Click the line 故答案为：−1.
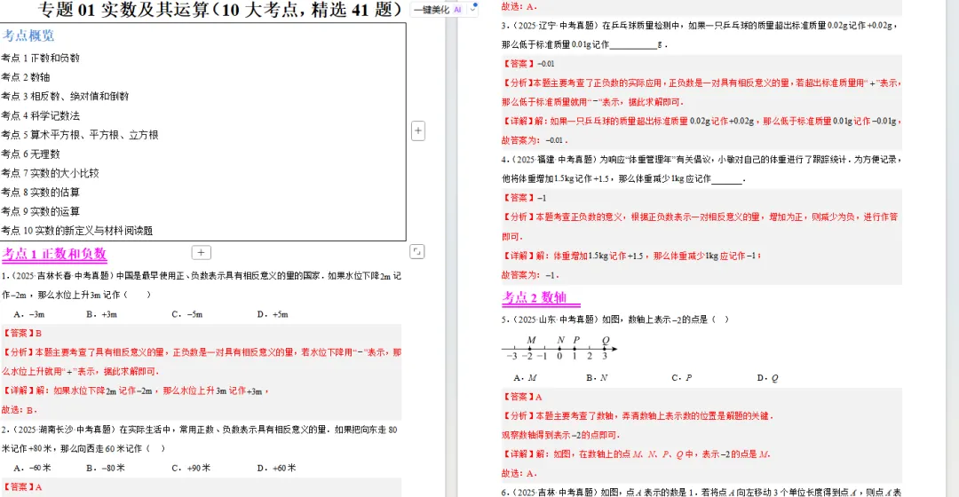959x497 pixels. [530, 275]
